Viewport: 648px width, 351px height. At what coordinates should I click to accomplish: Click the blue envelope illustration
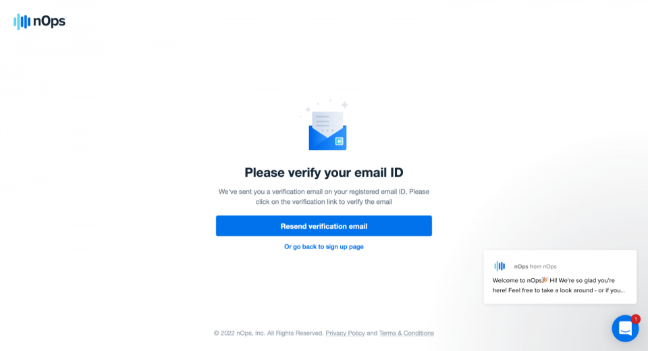(327, 131)
